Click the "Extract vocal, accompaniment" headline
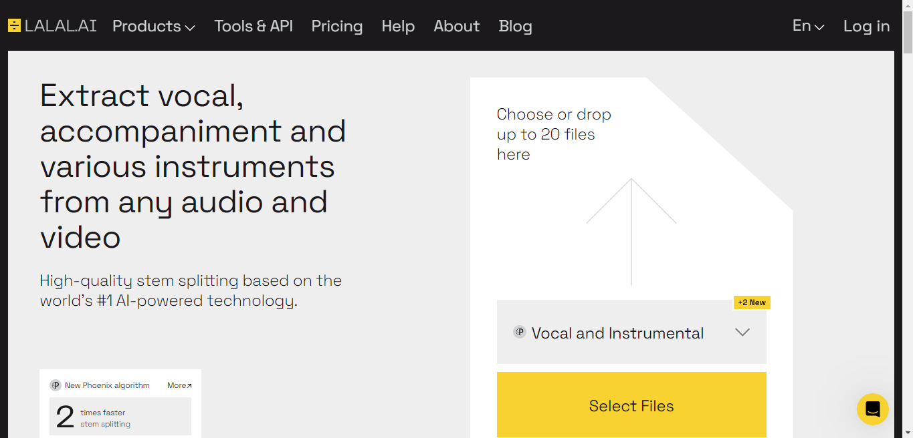The height and width of the screenshot is (438, 913). (x=193, y=166)
